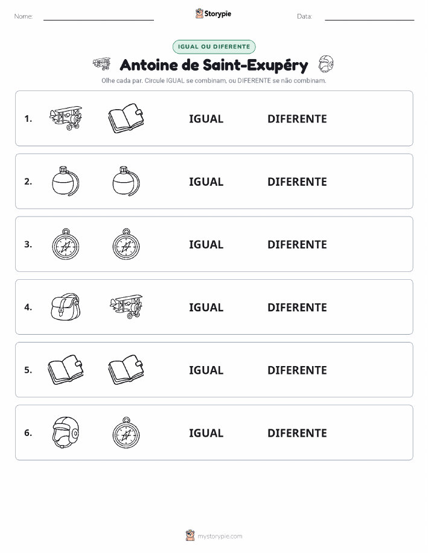
Task: Click the second compass icon in row 3
Action: [x=126, y=244]
